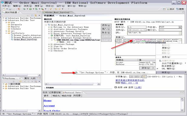Select Order_Maui_Survival in 测试导航器 tree

point(25,40)
